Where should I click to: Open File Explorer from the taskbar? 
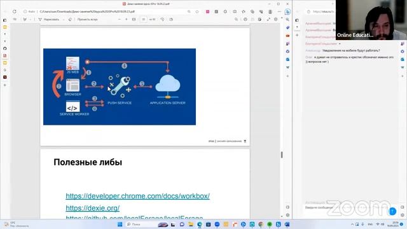point(191,225)
